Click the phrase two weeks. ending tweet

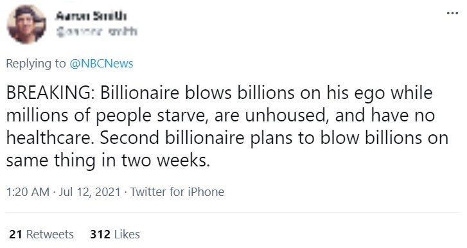[x=166, y=161]
